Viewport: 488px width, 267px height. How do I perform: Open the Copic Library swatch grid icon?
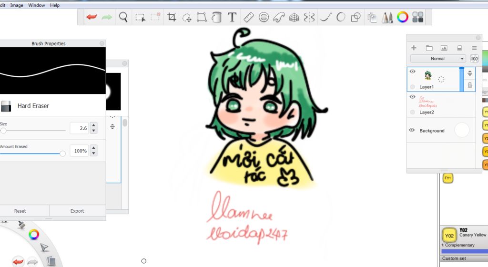(x=417, y=17)
